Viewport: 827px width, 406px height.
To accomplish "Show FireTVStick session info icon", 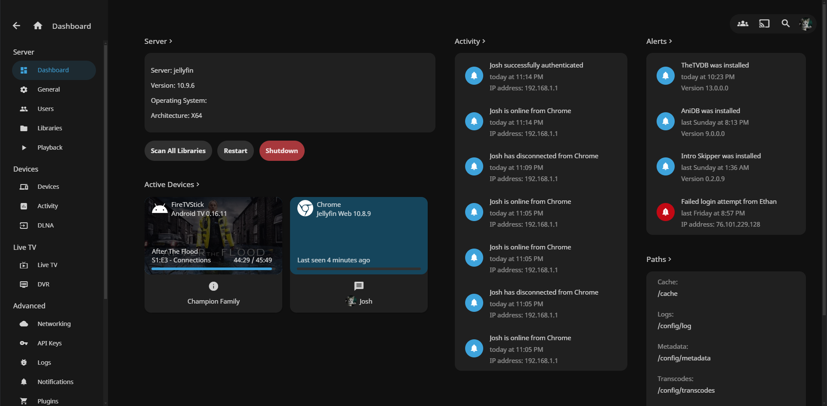I will coord(213,286).
